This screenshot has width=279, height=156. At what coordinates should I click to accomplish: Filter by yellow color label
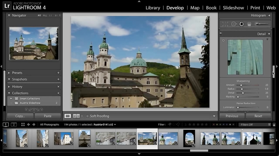pyautogui.click(x=217, y=125)
